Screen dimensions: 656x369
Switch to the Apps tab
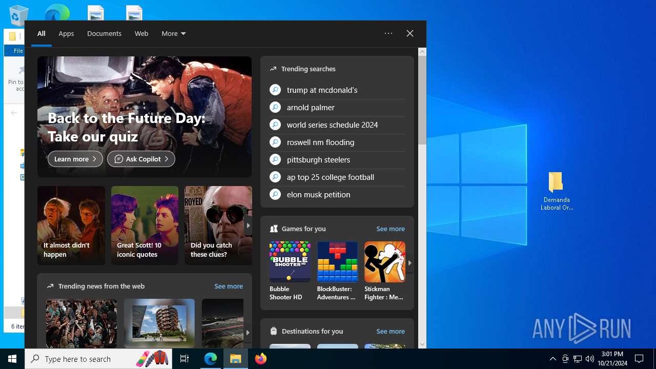pyautogui.click(x=66, y=33)
